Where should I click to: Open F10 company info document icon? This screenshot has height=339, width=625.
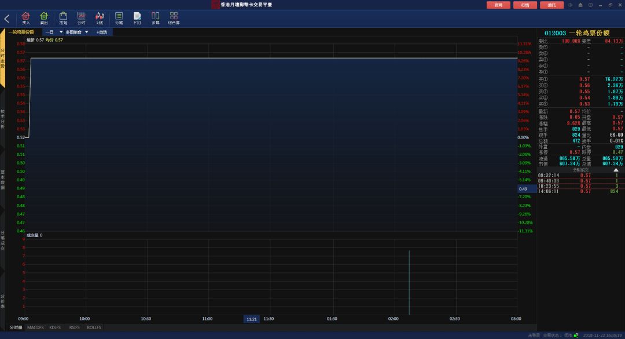pos(137,18)
